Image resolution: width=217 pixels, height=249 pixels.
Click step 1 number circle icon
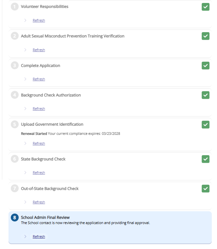coord(15,7)
